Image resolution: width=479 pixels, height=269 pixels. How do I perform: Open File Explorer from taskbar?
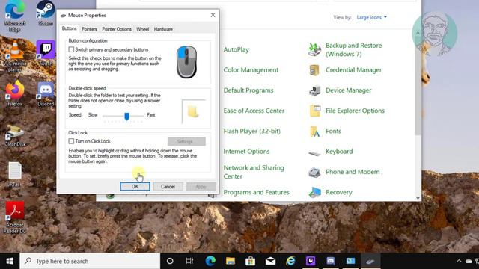(231, 261)
